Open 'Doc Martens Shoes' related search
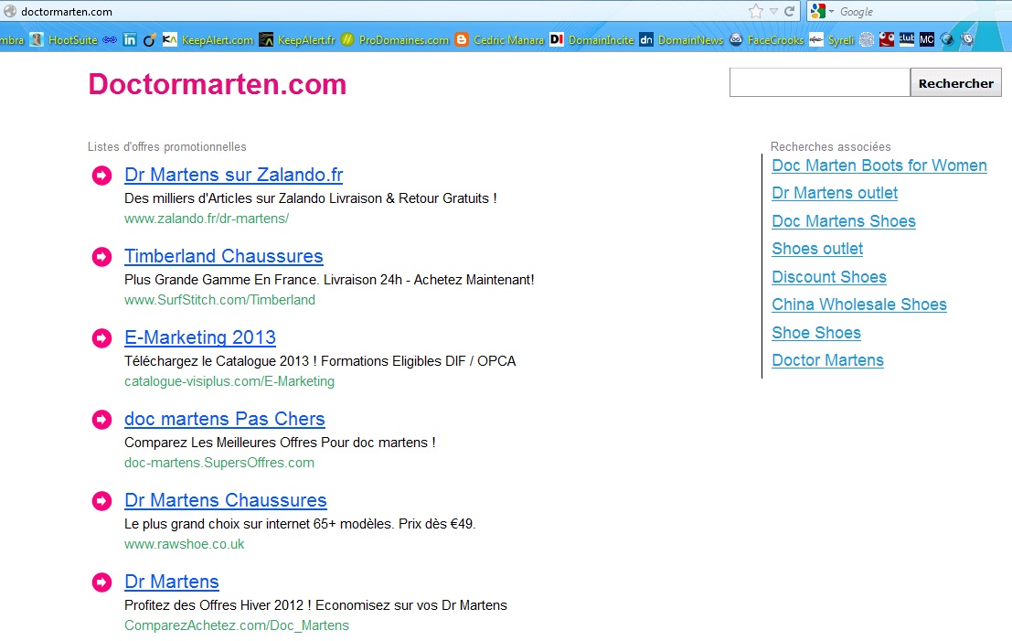This screenshot has width=1012, height=641. coord(844,221)
